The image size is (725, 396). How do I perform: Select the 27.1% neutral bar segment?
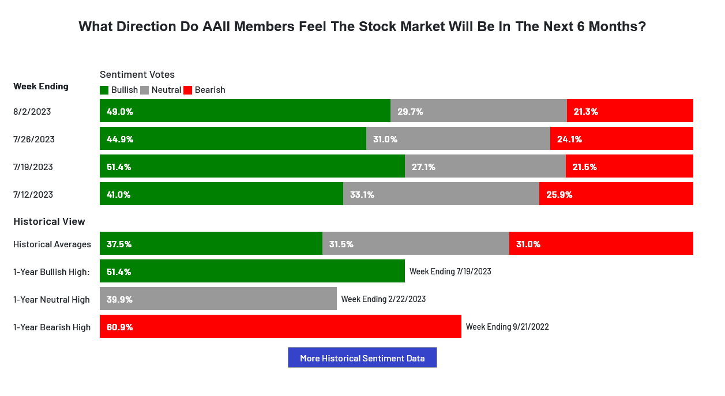point(485,167)
